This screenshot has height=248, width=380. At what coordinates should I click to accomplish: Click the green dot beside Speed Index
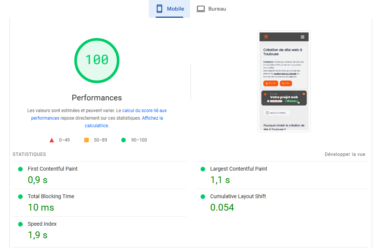20,224
